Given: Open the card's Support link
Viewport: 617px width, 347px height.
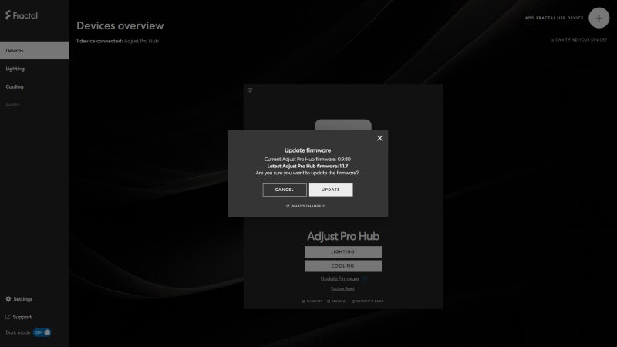Looking at the screenshot, I should (312, 302).
